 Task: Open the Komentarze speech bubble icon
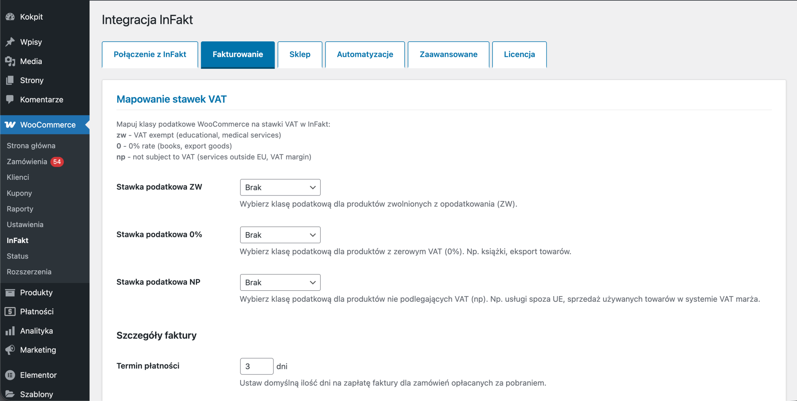point(10,99)
